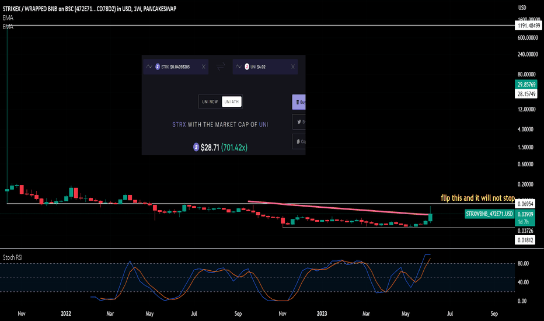The image size is (544, 321).
Task: Select the second EMA indicator label
Action: pyautogui.click(x=8, y=27)
